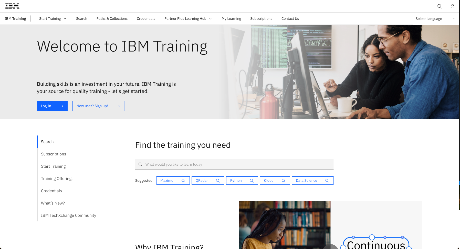Open IBM TechXchange Community sidebar link
460x249 pixels.
[x=68, y=215]
